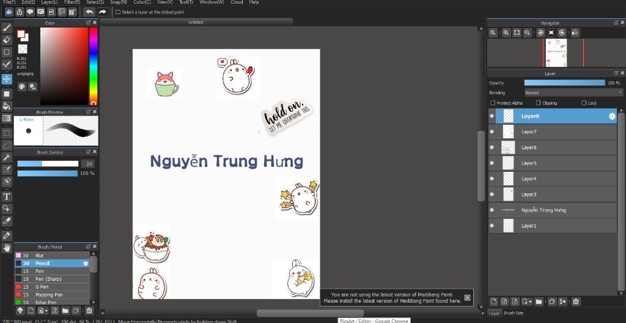
Task: Flip canvas view in Navigator
Action: [575, 33]
